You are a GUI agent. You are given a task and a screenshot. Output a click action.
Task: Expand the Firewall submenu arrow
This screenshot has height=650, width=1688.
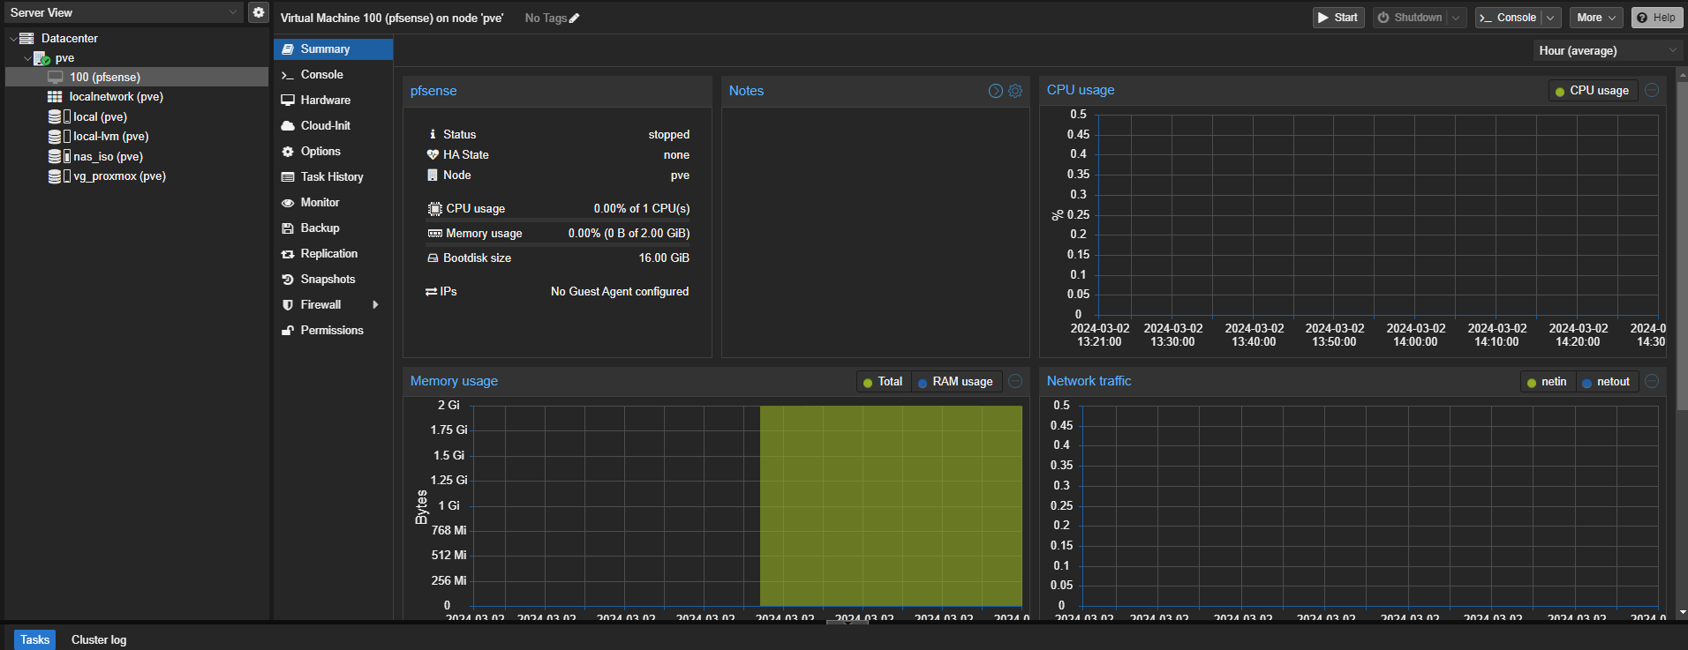376,305
